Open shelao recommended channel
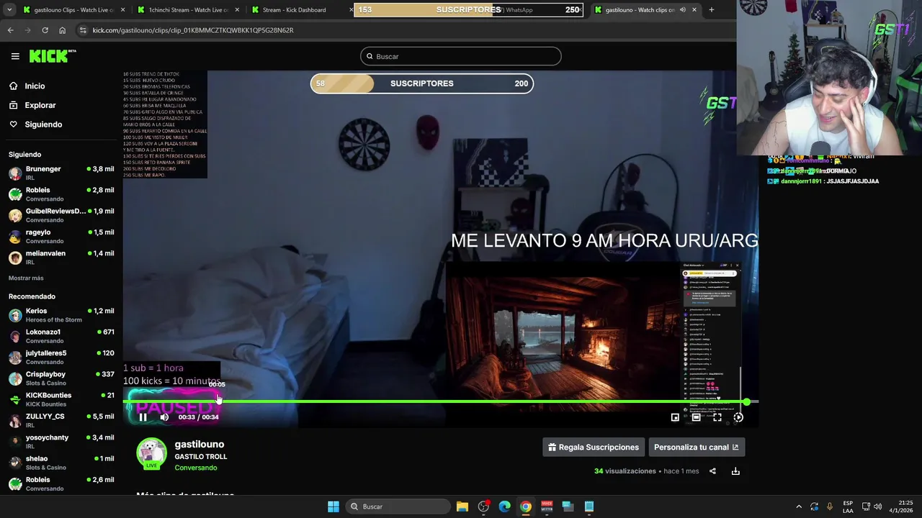Viewport: 922px width, 518px height. tap(61, 463)
